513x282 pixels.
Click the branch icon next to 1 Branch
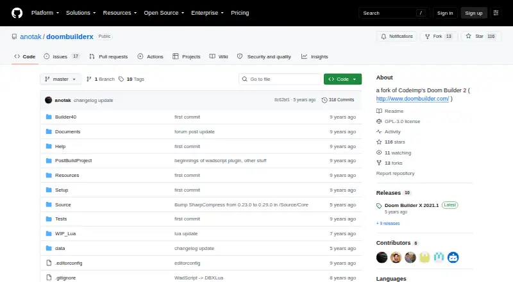point(88,79)
